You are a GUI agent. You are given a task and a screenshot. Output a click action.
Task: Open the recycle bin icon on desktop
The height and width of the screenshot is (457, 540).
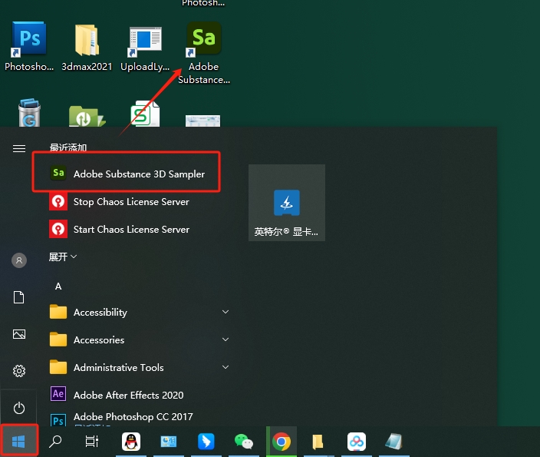(x=29, y=113)
